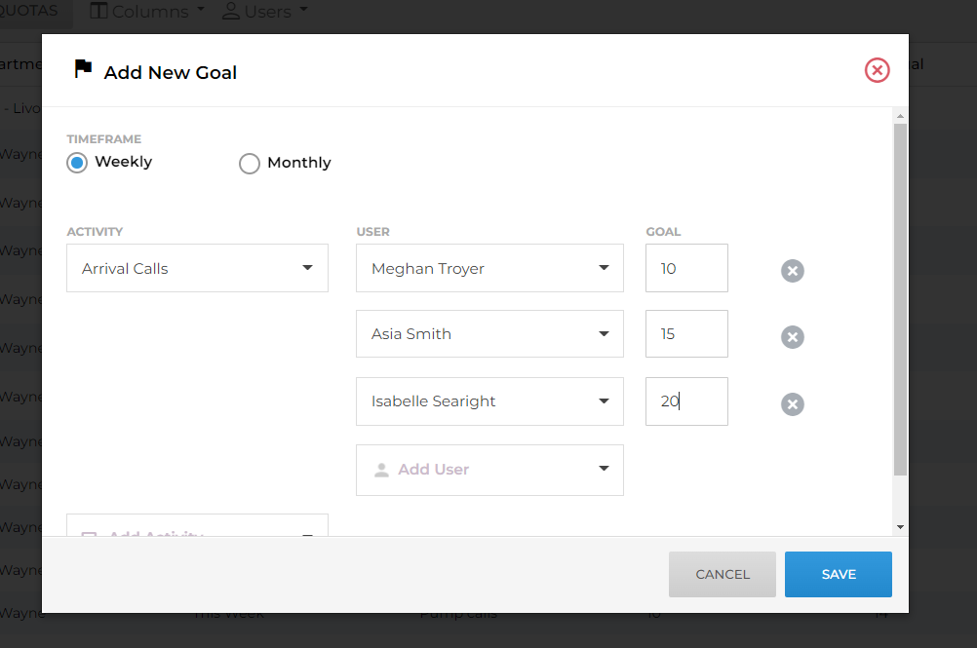Click the scrollbar down arrow
This screenshot has width=977, height=648.
(x=900, y=527)
